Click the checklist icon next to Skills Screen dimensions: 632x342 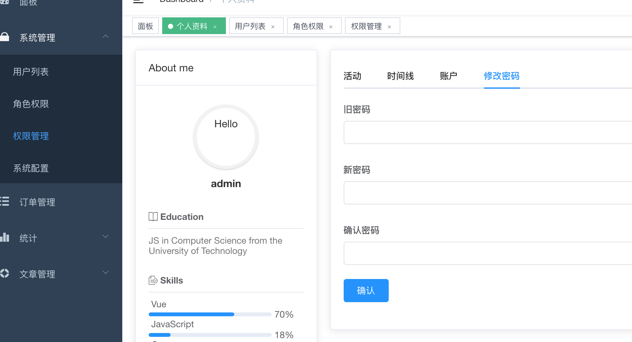pyautogui.click(x=153, y=280)
